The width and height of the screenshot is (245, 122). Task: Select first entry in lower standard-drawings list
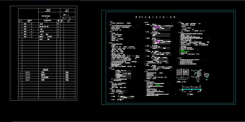coord(47,72)
